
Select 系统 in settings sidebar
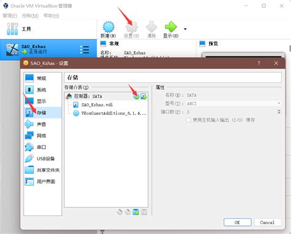tap(43, 90)
